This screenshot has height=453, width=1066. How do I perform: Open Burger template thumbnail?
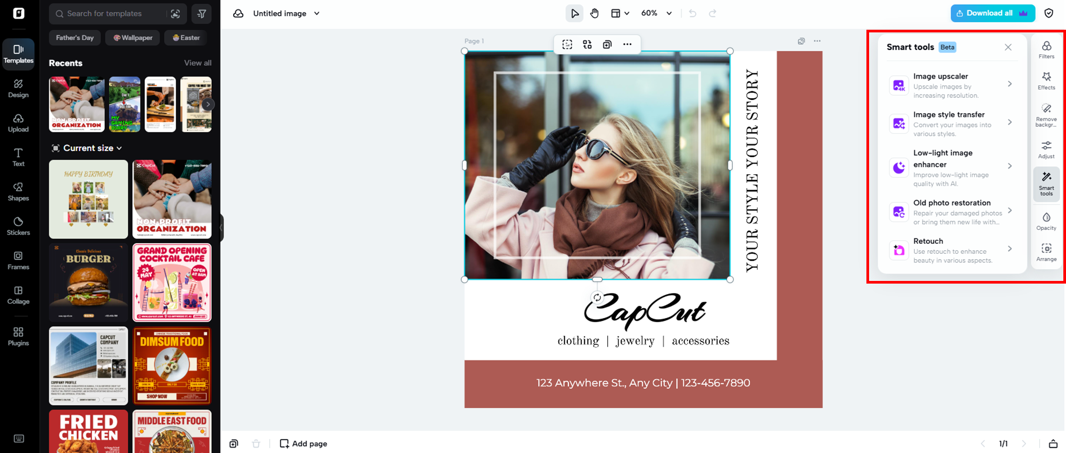coord(88,283)
